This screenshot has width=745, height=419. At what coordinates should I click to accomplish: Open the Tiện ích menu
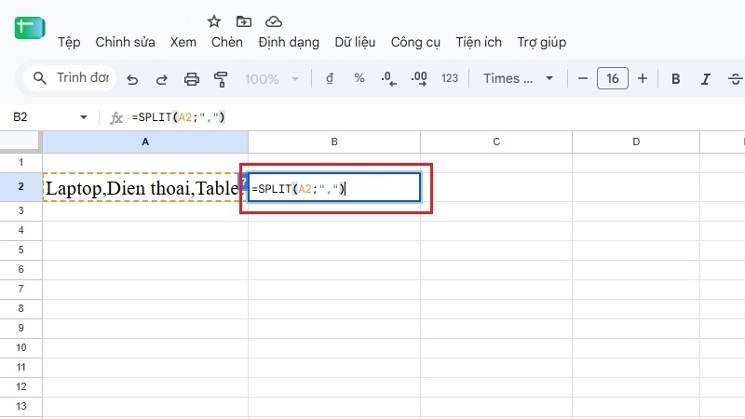tap(479, 42)
